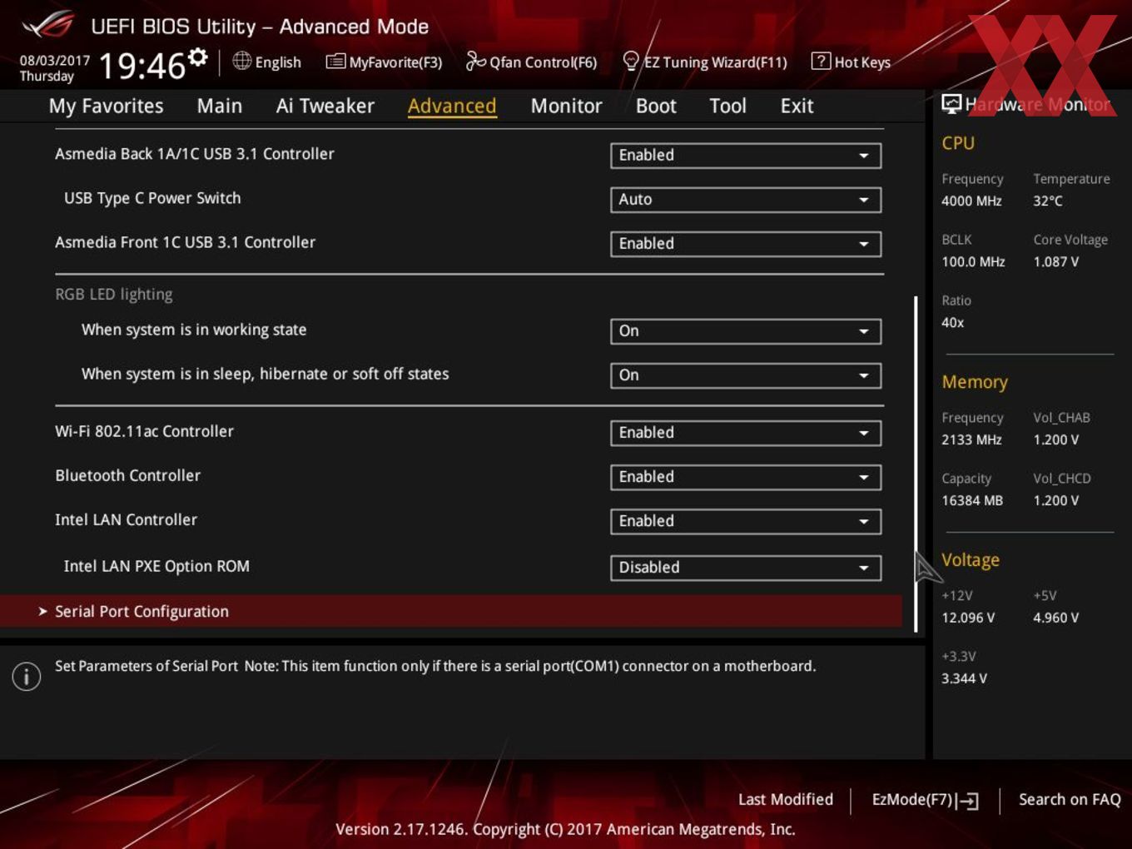The image size is (1132, 849).
Task: Click RGB LED lighting section label
Action: tap(114, 294)
